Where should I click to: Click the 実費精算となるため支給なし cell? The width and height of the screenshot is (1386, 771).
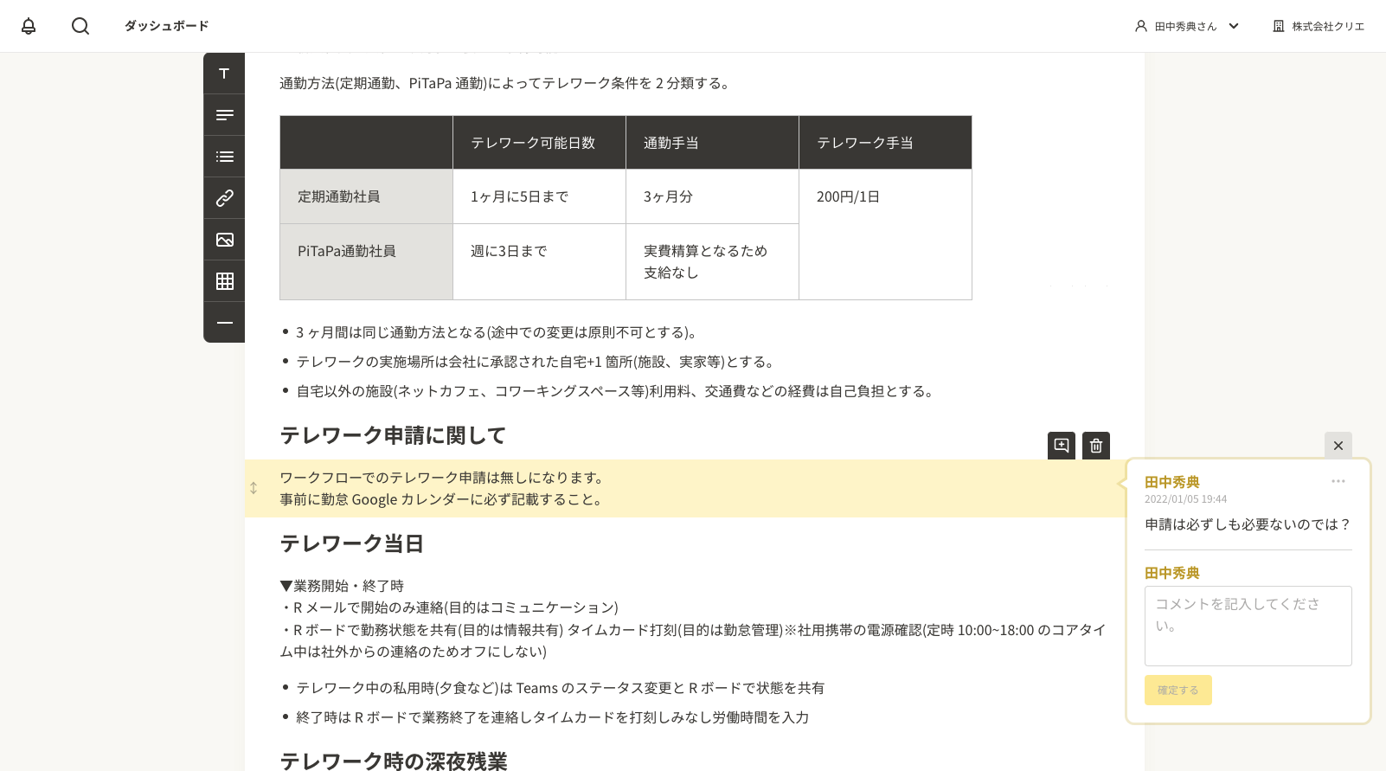tap(712, 261)
